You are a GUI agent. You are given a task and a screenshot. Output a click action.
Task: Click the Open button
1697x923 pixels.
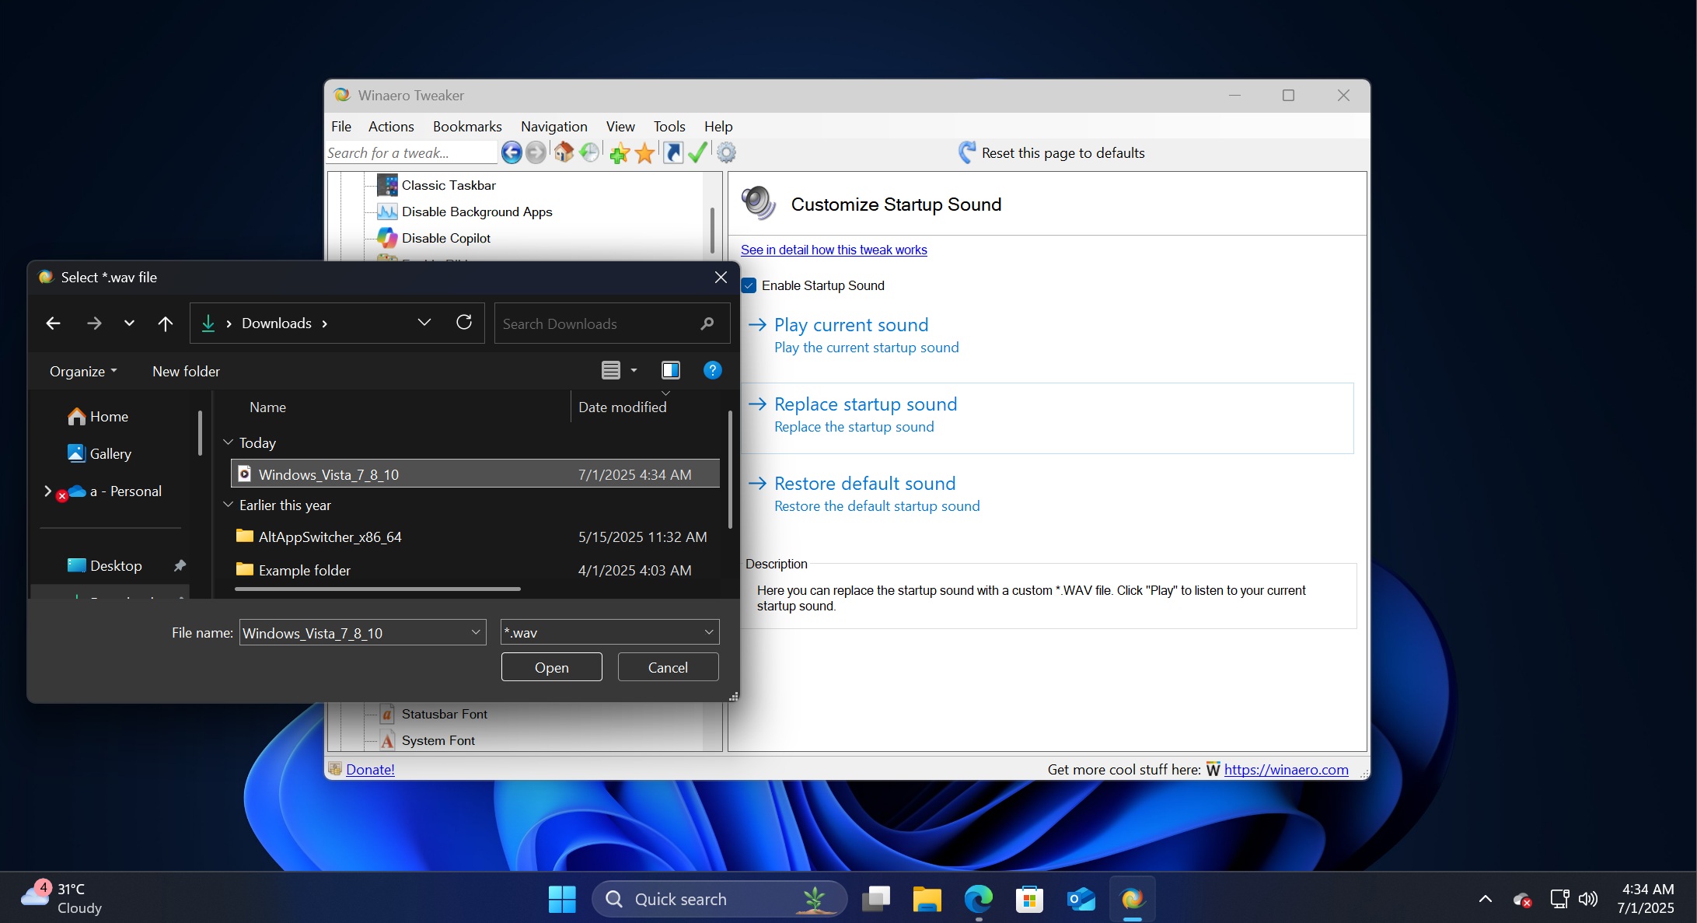pos(551,667)
